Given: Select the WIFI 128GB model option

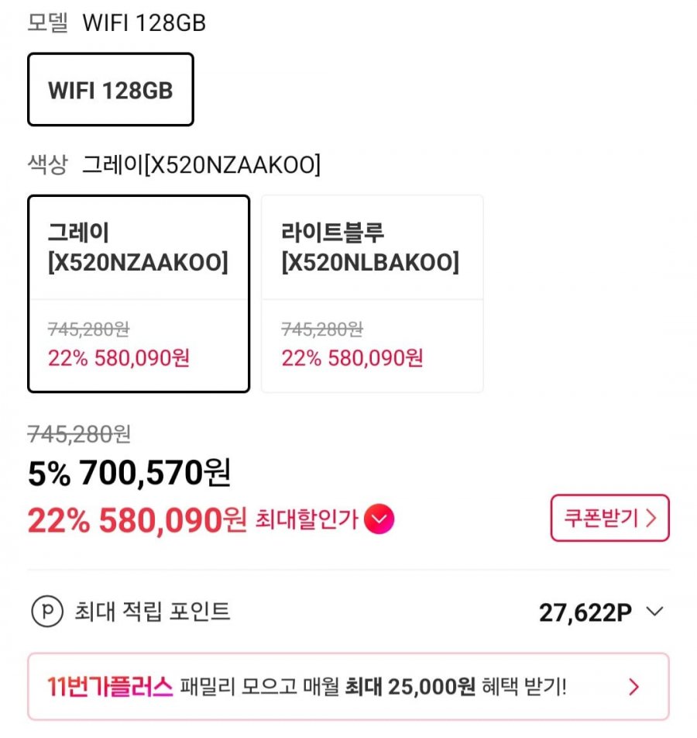Looking at the screenshot, I should click(110, 90).
